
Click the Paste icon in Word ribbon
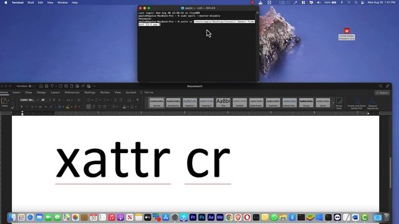4,101
